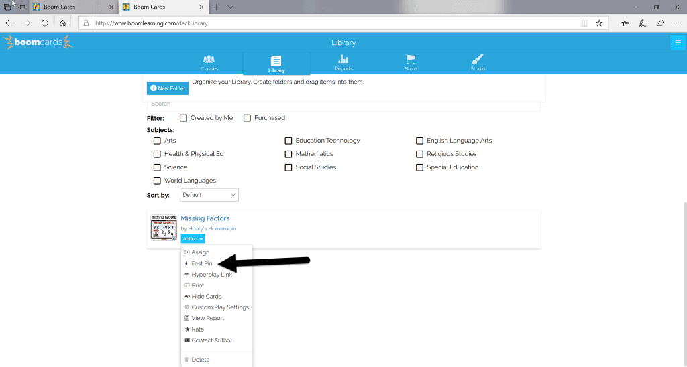The width and height of the screenshot is (687, 367).
Task: Go to the browser home page icon
Action: [62, 23]
